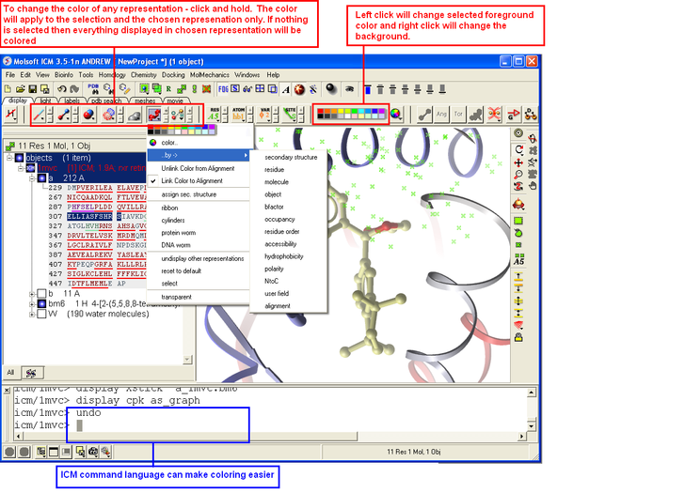Expand the bm6 tree node
Viewport: 685px width, 493px height.
tap(32, 304)
